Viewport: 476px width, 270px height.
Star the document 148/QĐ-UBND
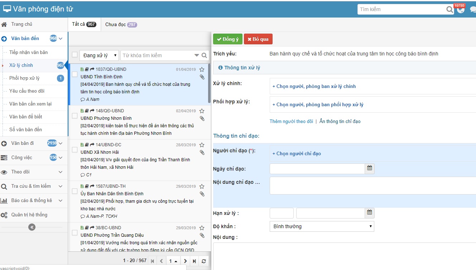(202, 111)
